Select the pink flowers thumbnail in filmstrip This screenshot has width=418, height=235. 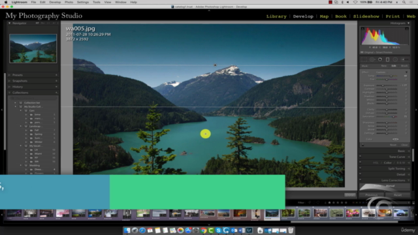[x=353, y=213]
